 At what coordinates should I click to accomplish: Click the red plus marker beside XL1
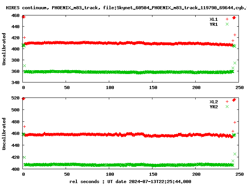click(227, 19)
